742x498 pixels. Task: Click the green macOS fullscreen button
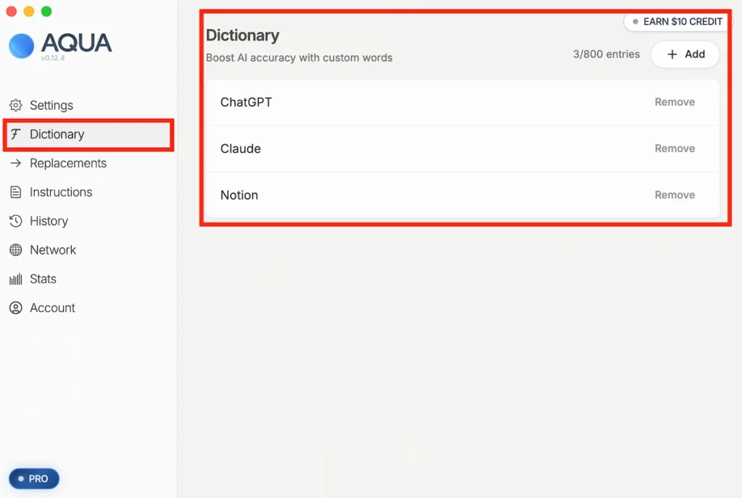[x=46, y=12]
